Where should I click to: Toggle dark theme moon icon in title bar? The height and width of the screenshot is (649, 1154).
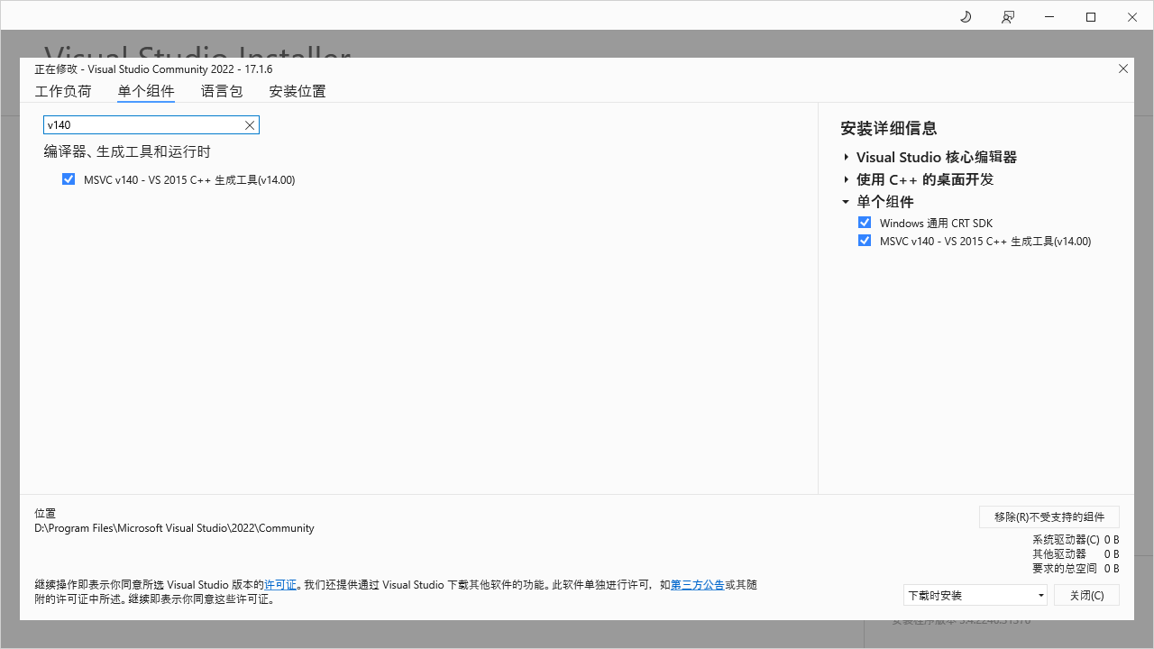click(x=966, y=17)
